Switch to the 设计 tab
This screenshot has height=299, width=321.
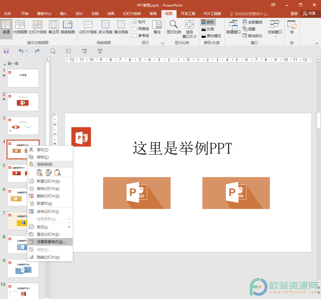click(79, 14)
